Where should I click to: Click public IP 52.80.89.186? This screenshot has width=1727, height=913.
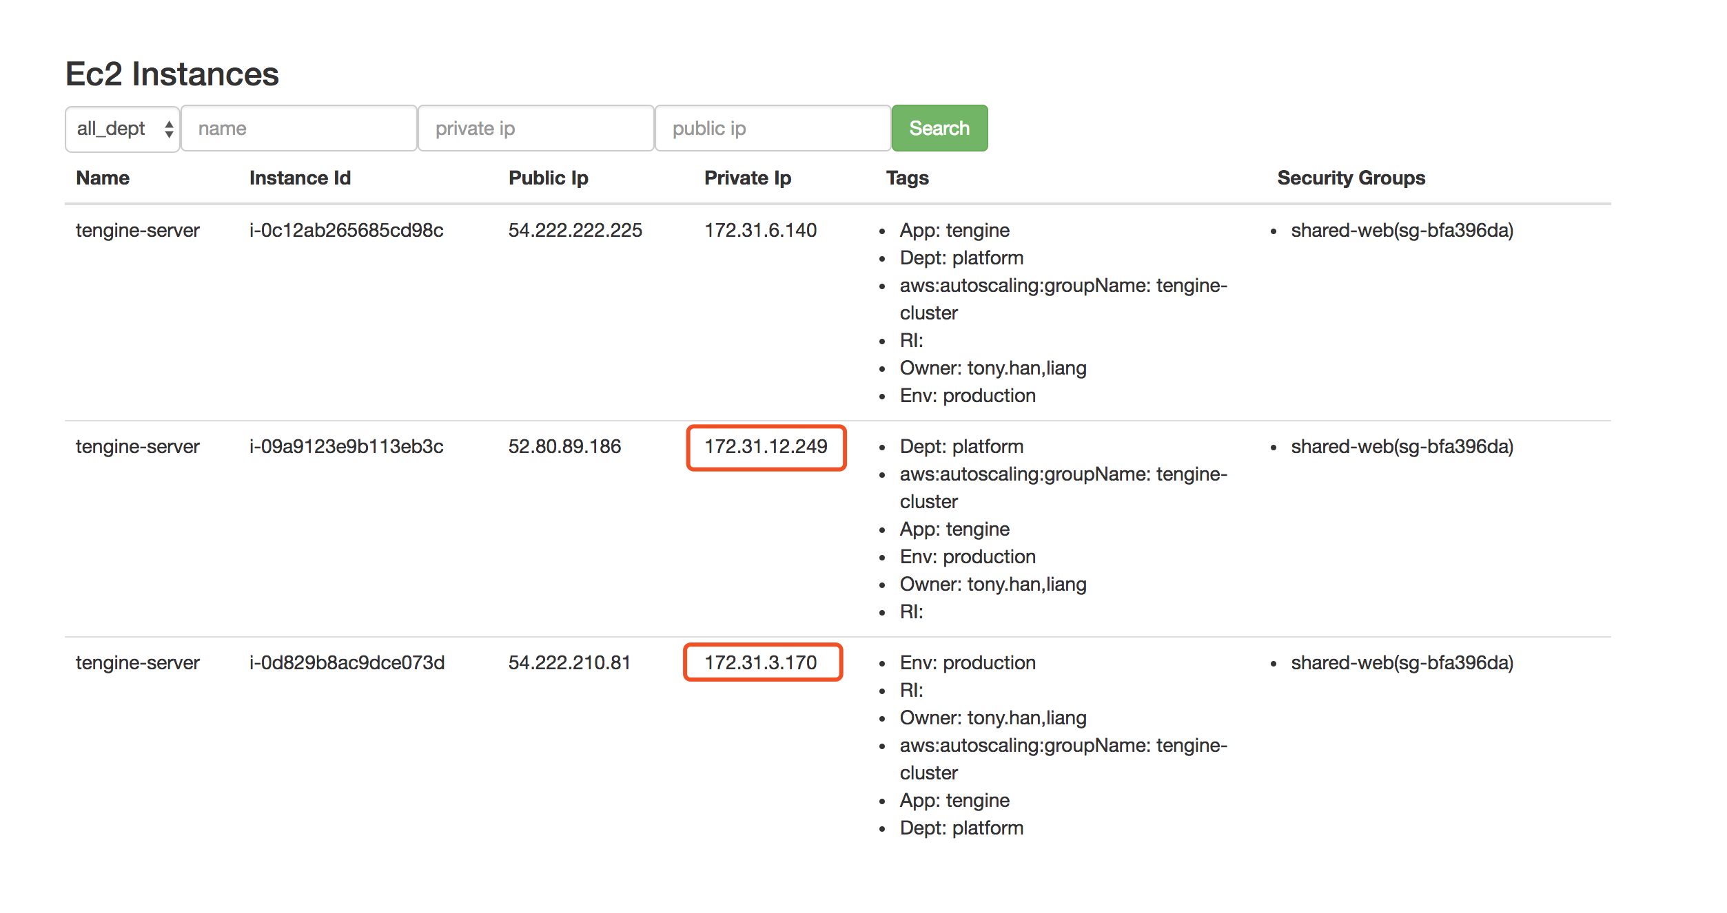[564, 447]
